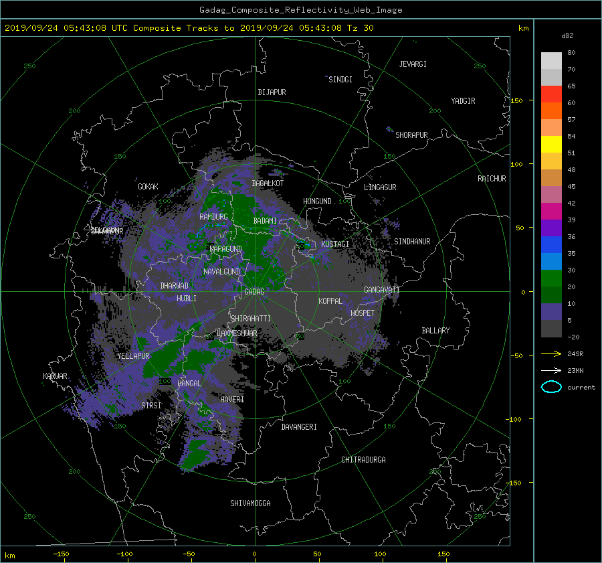
Task: Click the 80 dBZ value at scale top
Action: tap(571, 53)
